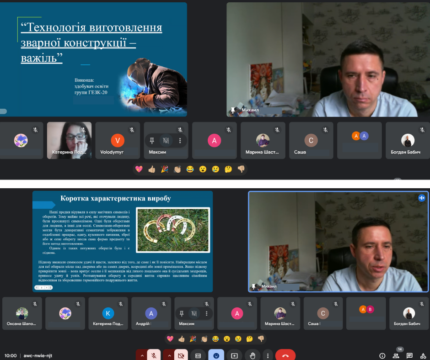Send laughing face reaction in lower reaction bar
This screenshot has height=360, width=430.
point(215,339)
